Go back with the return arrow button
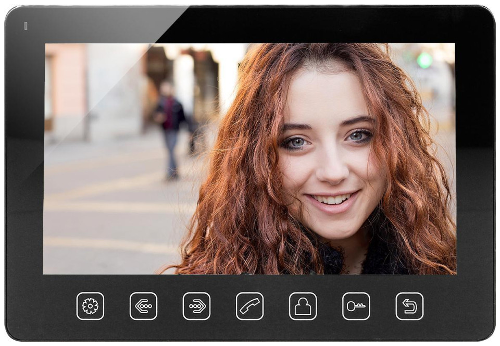 point(409,306)
